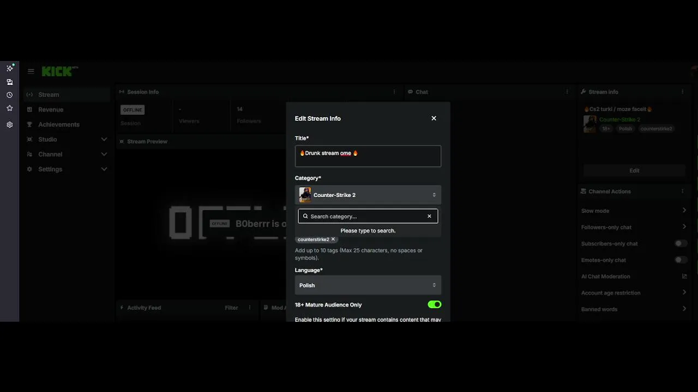Open AI Chat Moderation external link icon
This screenshot has height=392, width=698.
click(684, 277)
